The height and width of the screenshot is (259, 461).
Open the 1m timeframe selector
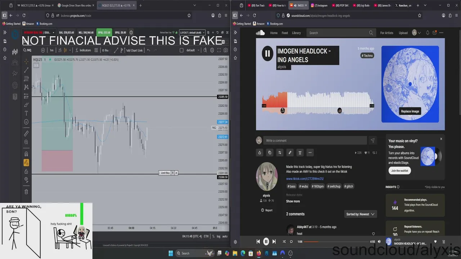click(x=52, y=50)
